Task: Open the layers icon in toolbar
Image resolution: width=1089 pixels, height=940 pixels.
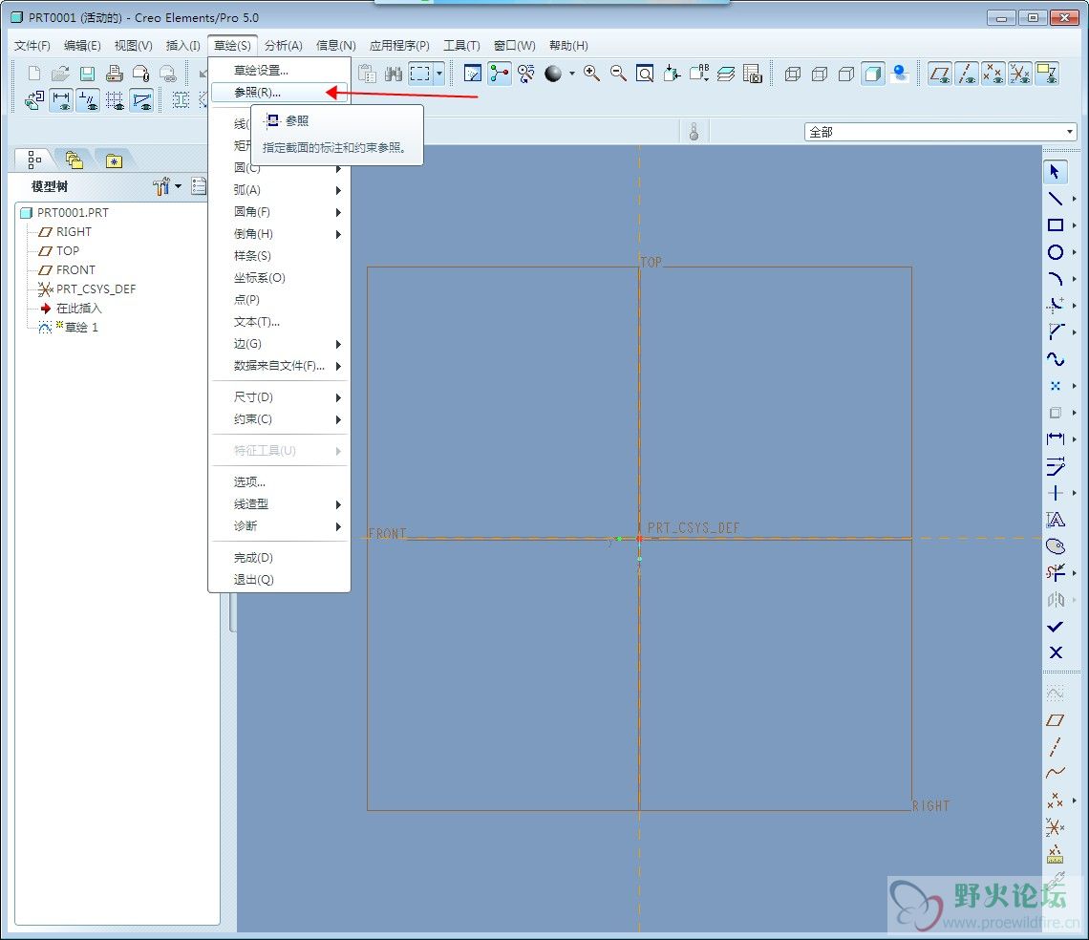Action: click(x=726, y=73)
